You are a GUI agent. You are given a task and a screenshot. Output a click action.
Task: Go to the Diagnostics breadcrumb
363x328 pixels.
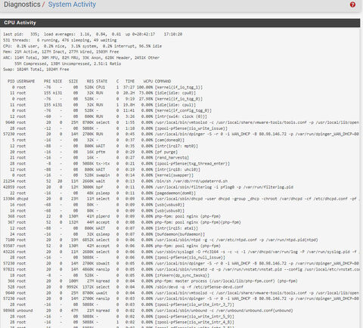[22, 5]
